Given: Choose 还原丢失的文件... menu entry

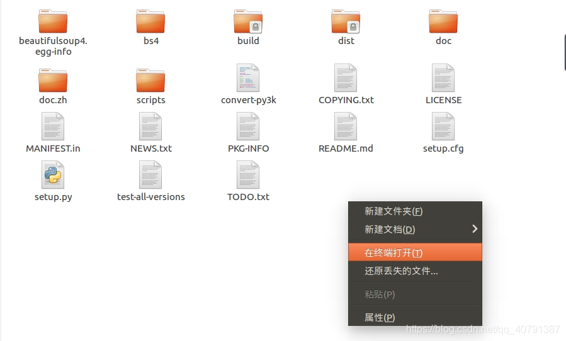Looking at the screenshot, I should click(415, 271).
